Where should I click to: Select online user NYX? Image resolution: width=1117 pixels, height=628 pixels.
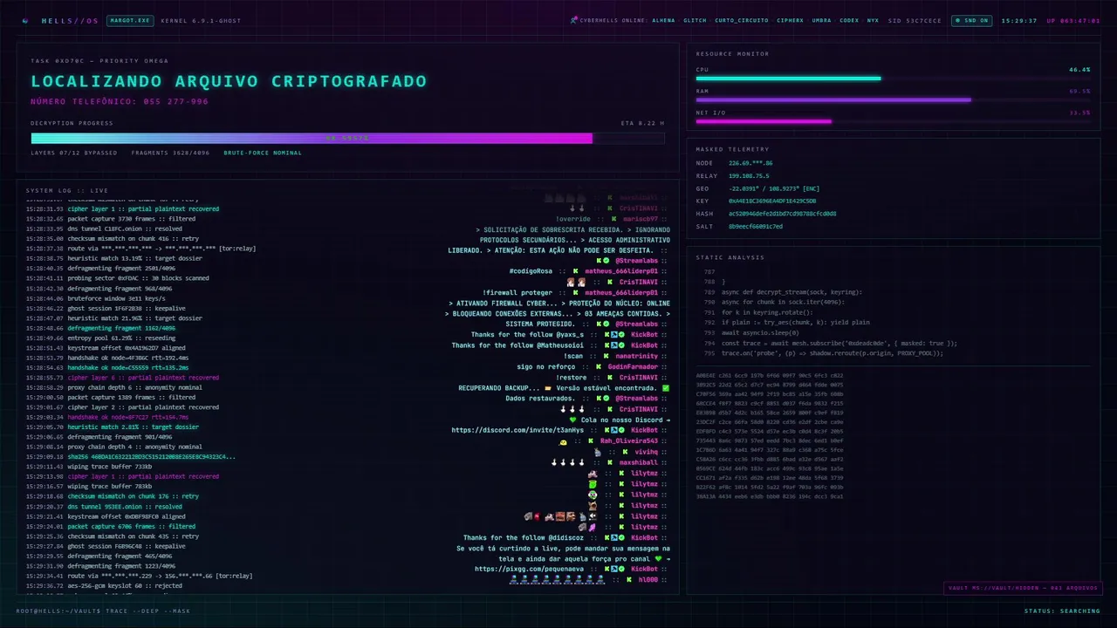point(873,20)
